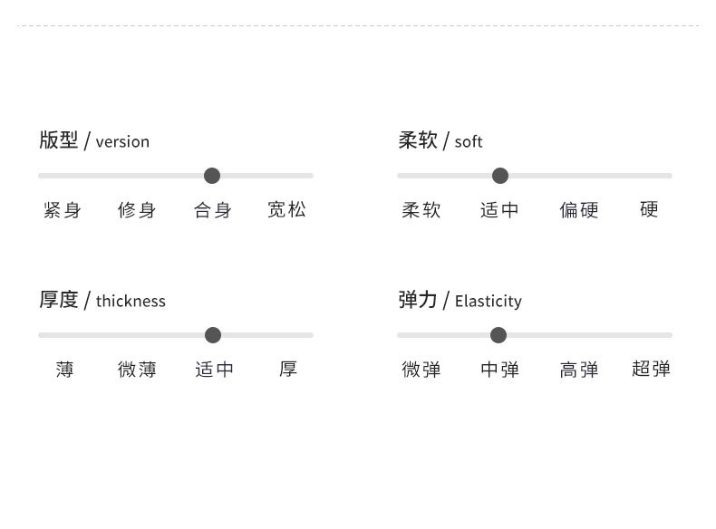Click the 版型 version slider handle
Image resolution: width=716 pixels, height=529 pixels.
pyautogui.click(x=212, y=176)
